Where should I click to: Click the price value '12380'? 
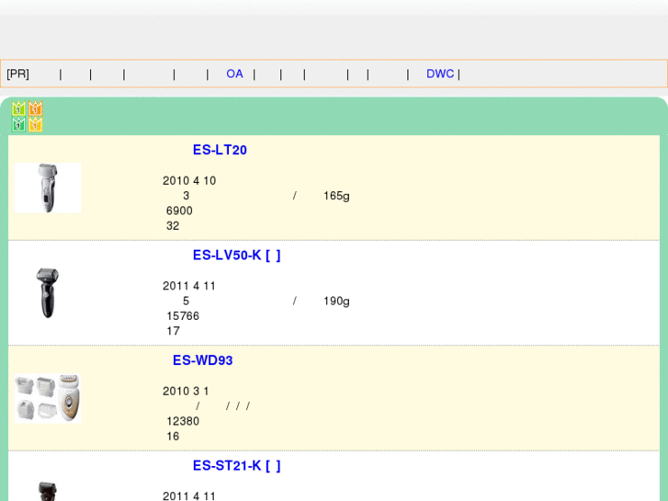click(183, 421)
